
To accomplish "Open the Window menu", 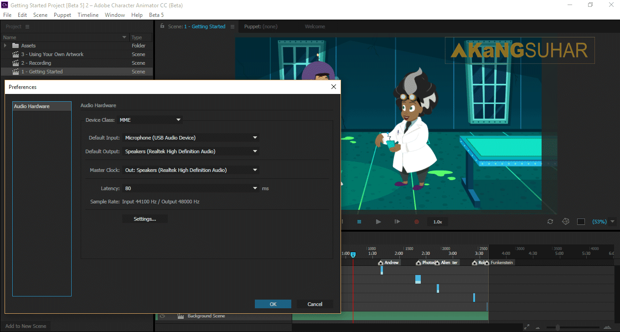I will (115, 15).
